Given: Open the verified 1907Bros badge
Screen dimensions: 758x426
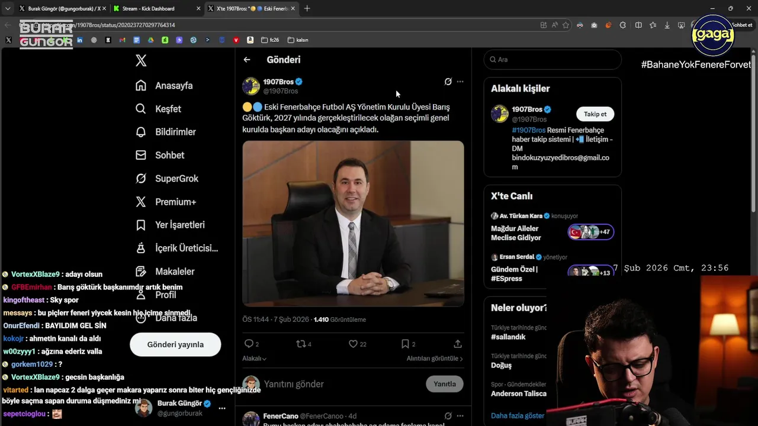Looking at the screenshot, I should [x=299, y=82].
